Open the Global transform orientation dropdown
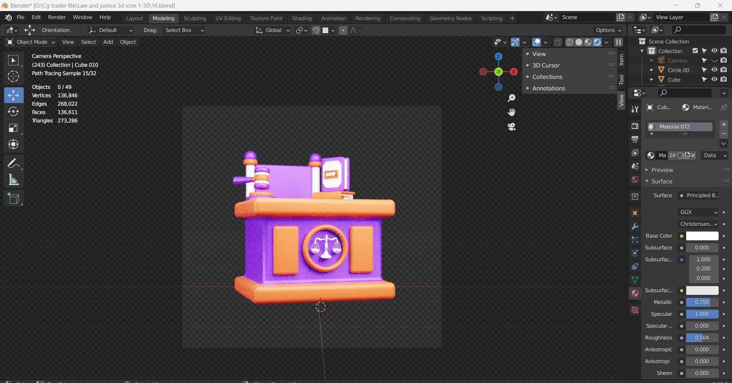Image resolution: width=732 pixels, height=383 pixels. (x=272, y=30)
